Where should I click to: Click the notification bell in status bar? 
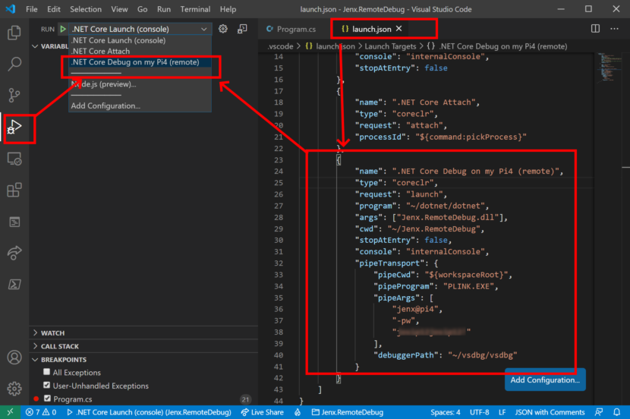[617, 412]
